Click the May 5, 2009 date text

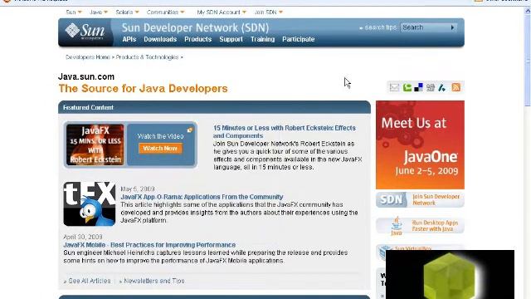(138, 189)
